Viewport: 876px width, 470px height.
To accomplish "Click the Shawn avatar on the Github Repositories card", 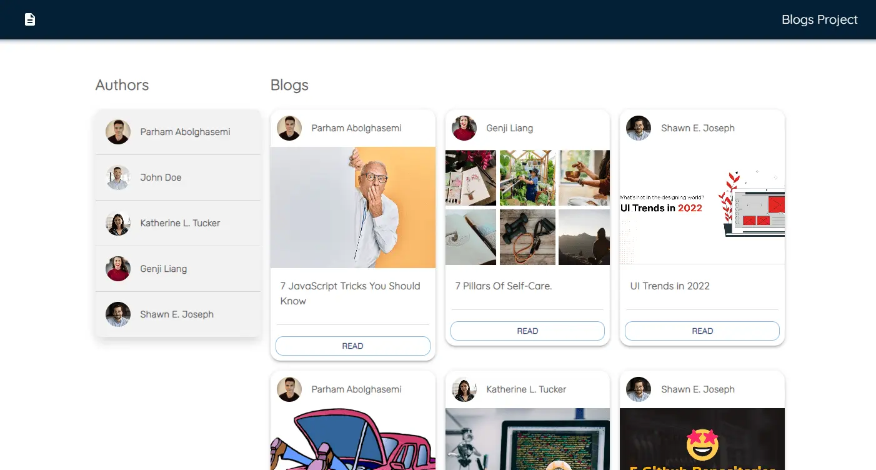I will point(639,389).
